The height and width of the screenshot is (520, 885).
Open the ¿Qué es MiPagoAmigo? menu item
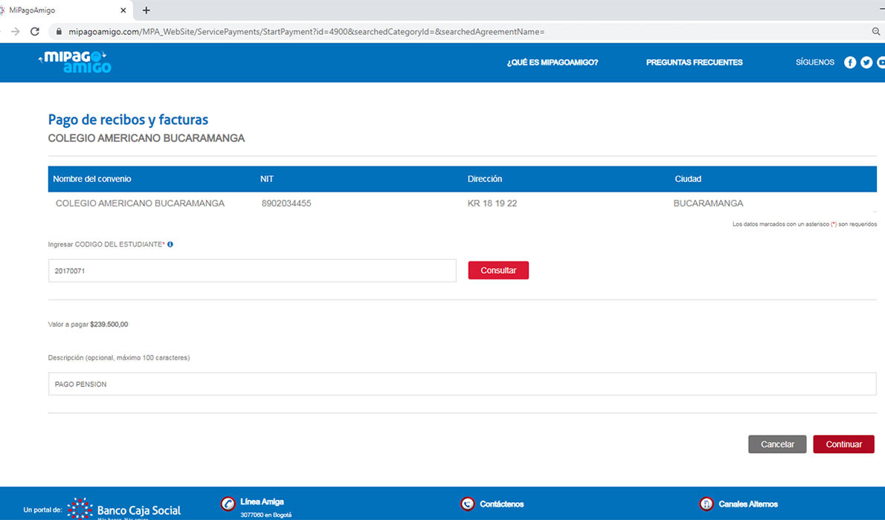(x=552, y=62)
